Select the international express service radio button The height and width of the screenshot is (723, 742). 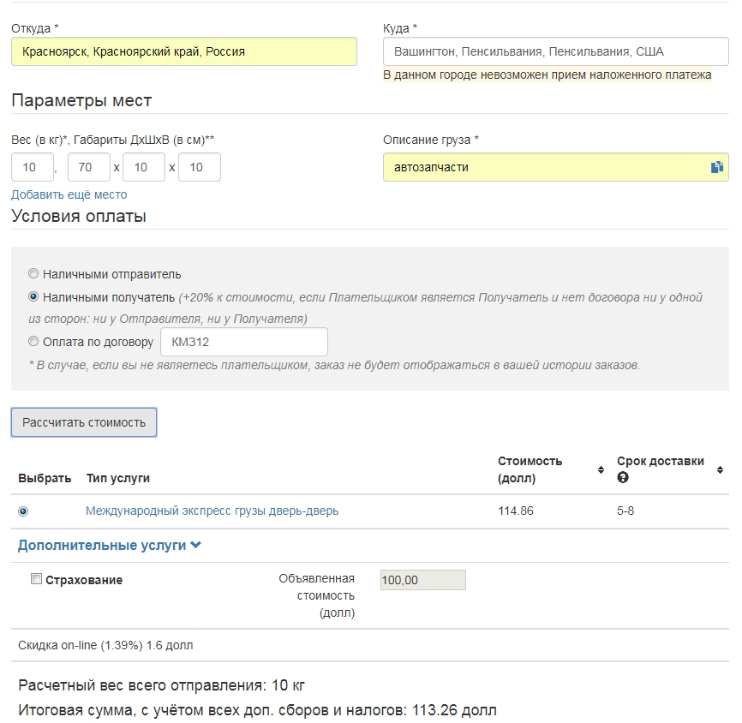(23, 511)
